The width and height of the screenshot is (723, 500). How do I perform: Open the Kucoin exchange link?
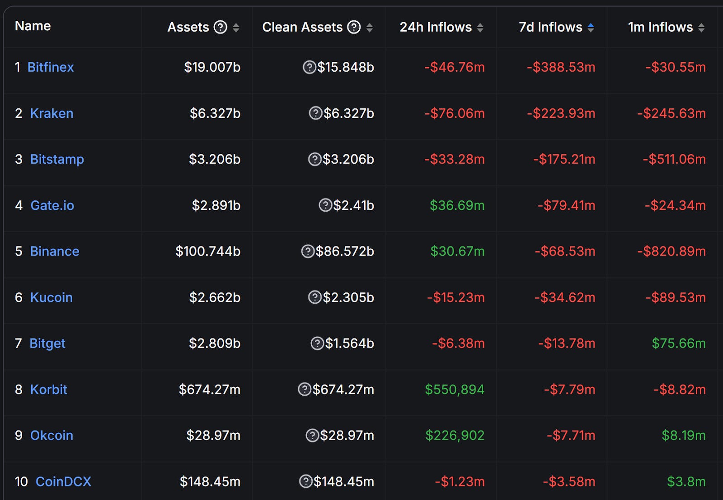(x=52, y=297)
